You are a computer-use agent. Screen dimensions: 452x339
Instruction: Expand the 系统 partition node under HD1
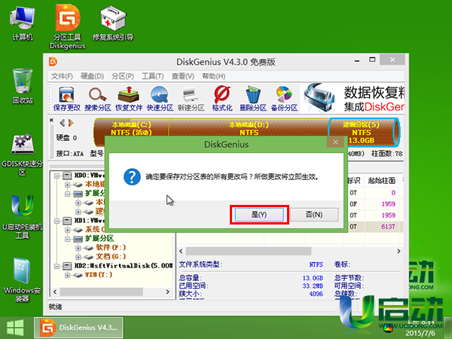click(68, 230)
